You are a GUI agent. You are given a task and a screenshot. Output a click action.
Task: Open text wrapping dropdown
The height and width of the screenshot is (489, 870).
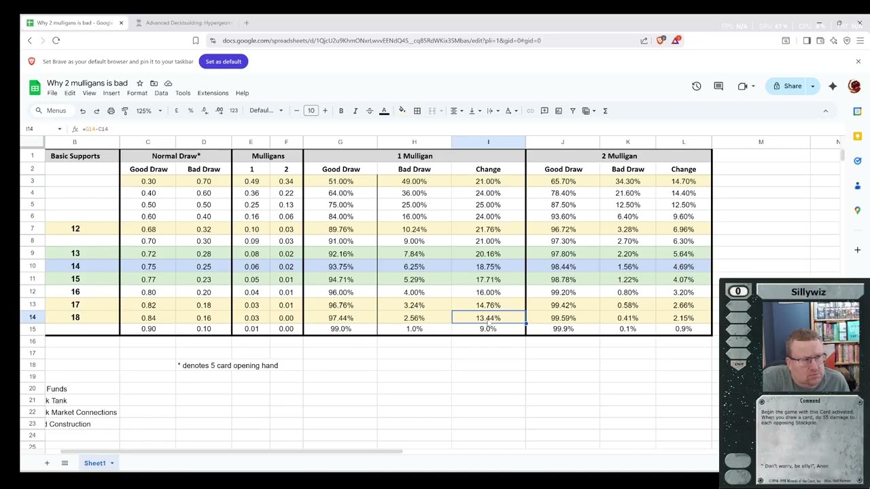(493, 111)
